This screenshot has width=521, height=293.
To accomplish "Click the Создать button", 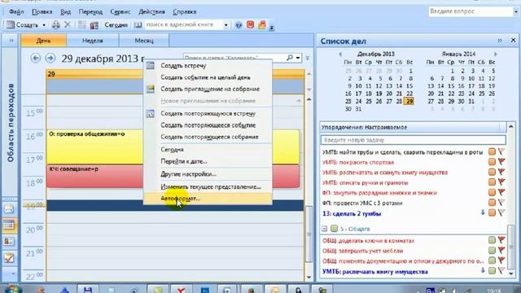I will click(x=23, y=25).
